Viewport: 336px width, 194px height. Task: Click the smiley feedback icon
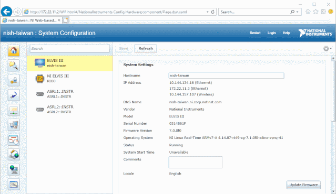point(331,12)
